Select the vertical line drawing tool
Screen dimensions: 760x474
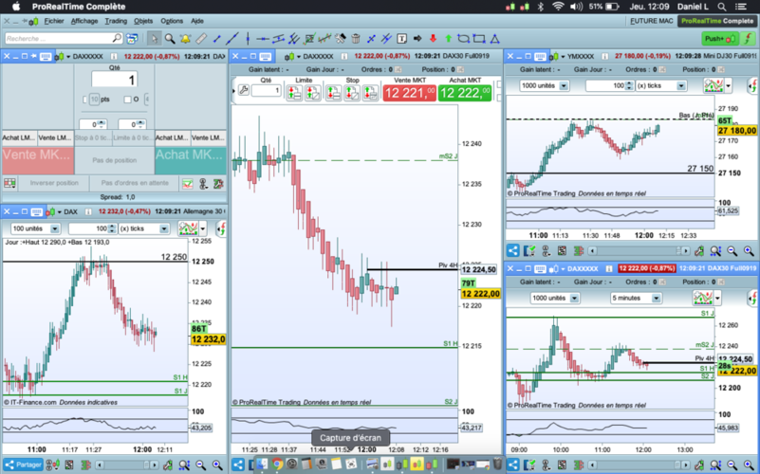pos(248,38)
